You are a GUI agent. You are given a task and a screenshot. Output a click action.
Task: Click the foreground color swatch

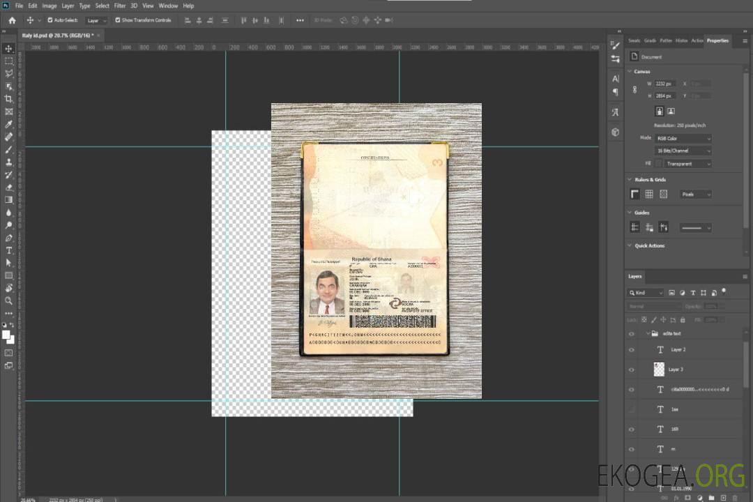click(x=6, y=335)
